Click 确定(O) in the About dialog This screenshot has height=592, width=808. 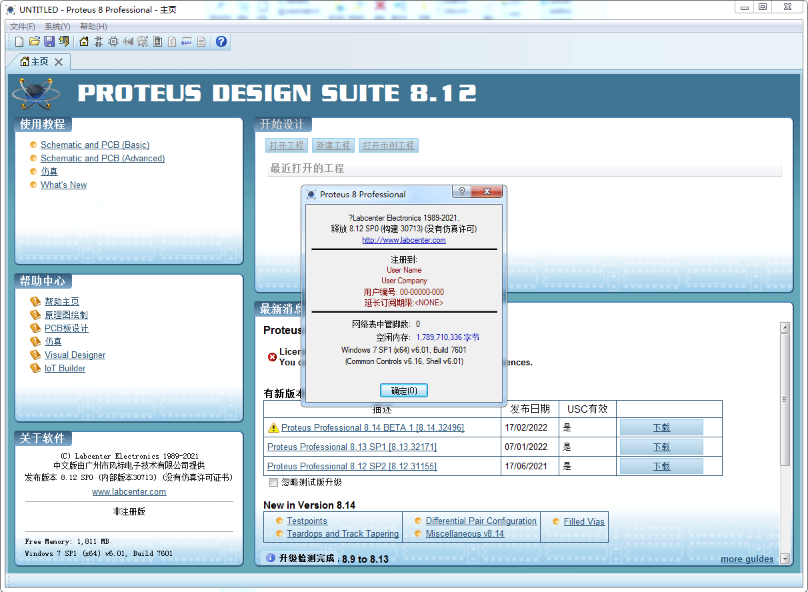pos(404,390)
